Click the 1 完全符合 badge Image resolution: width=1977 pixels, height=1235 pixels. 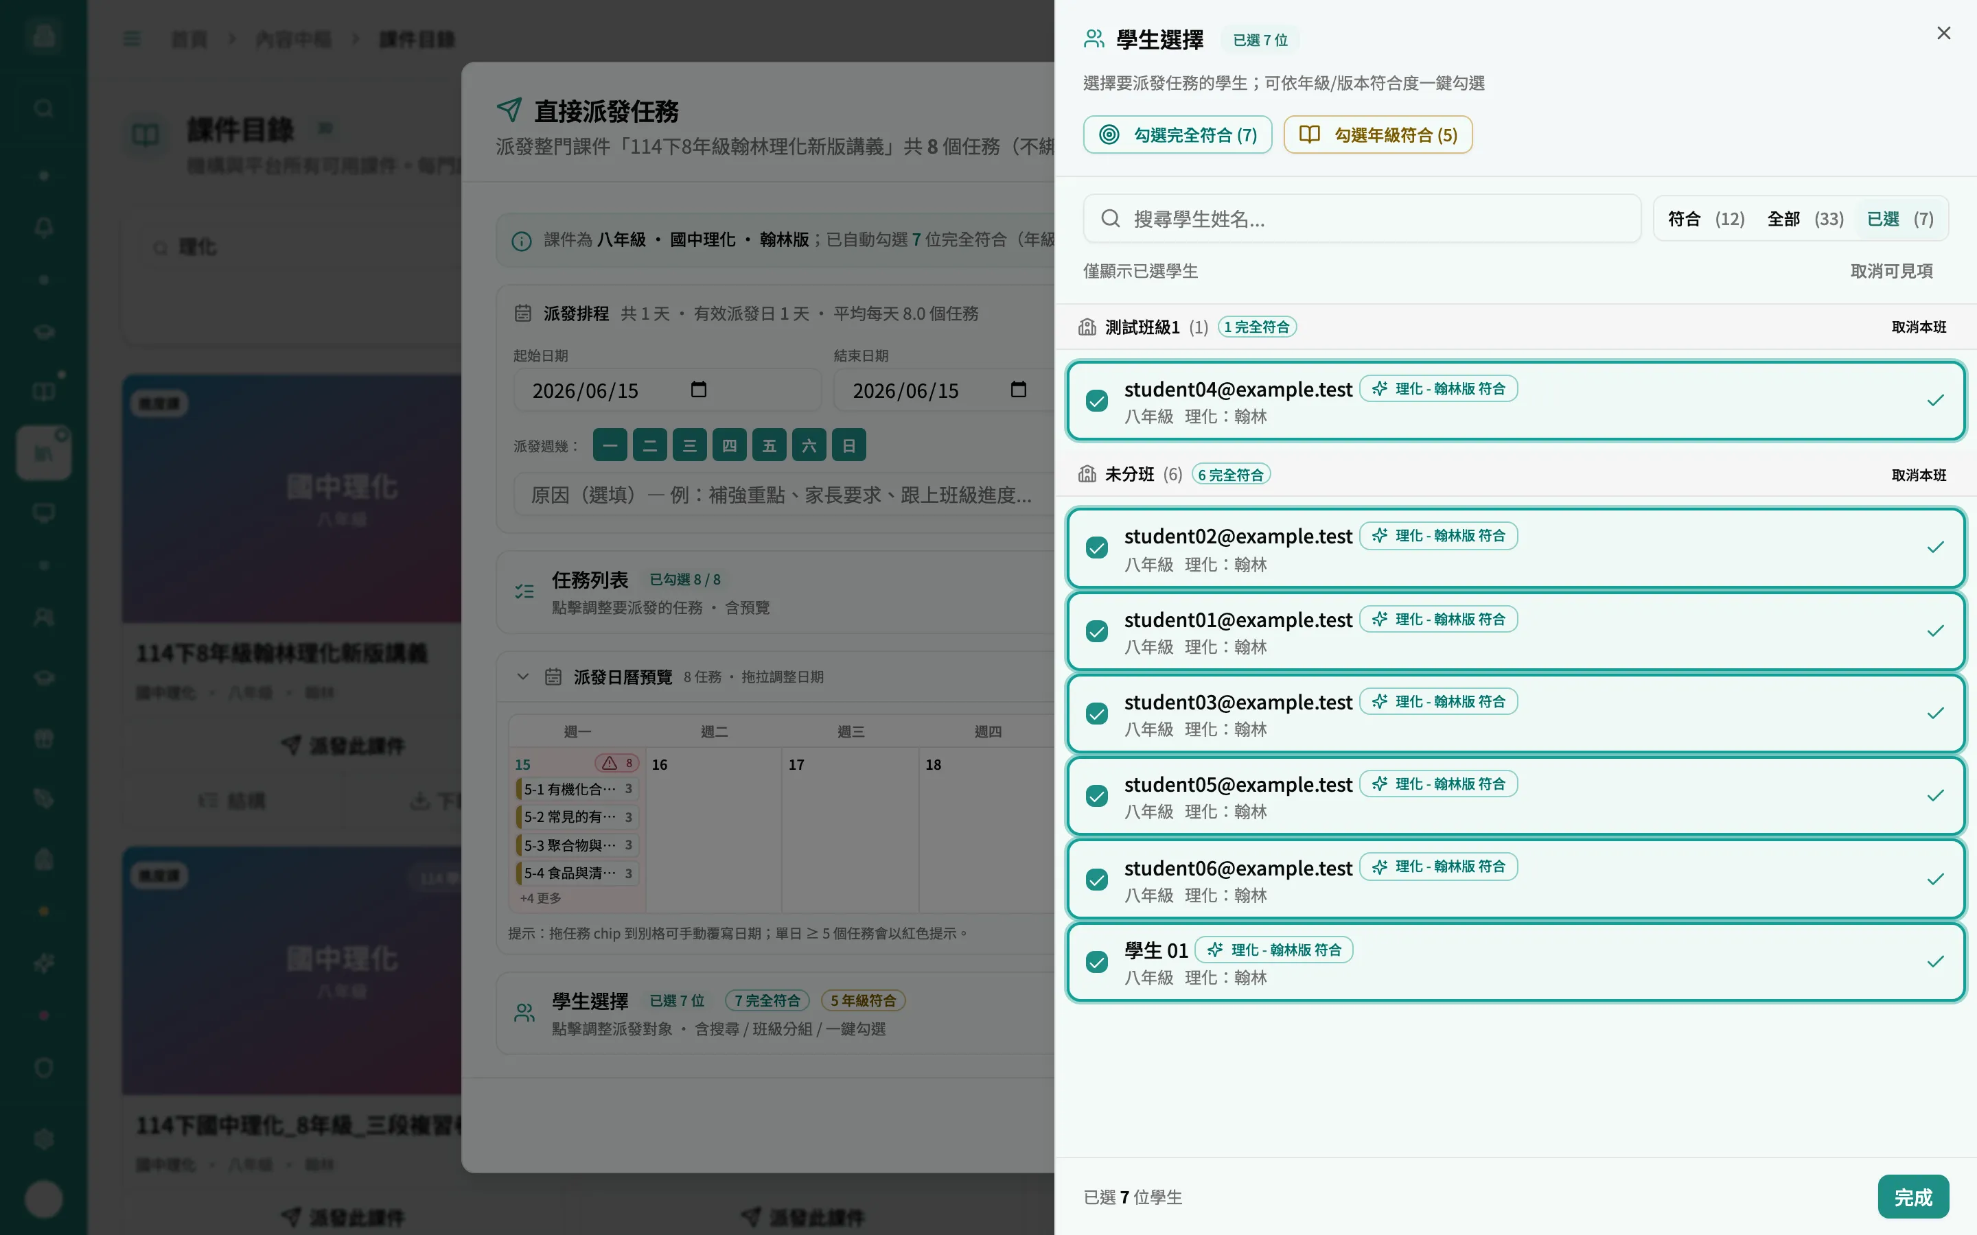[x=1256, y=327]
